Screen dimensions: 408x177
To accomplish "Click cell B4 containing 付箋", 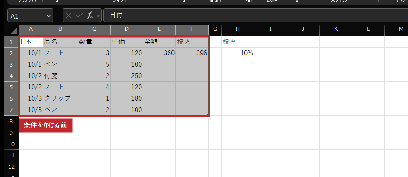I will click(x=60, y=76).
